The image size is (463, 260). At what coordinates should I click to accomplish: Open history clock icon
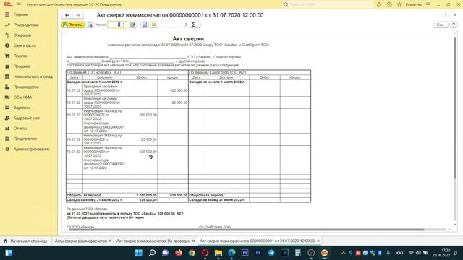[x=389, y=4]
